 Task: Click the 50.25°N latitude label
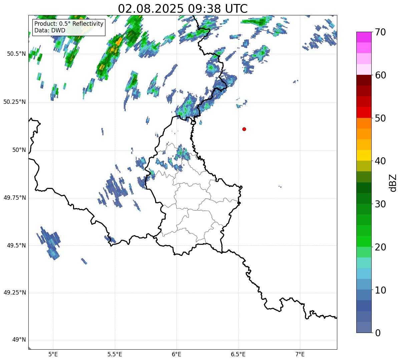tap(15, 102)
